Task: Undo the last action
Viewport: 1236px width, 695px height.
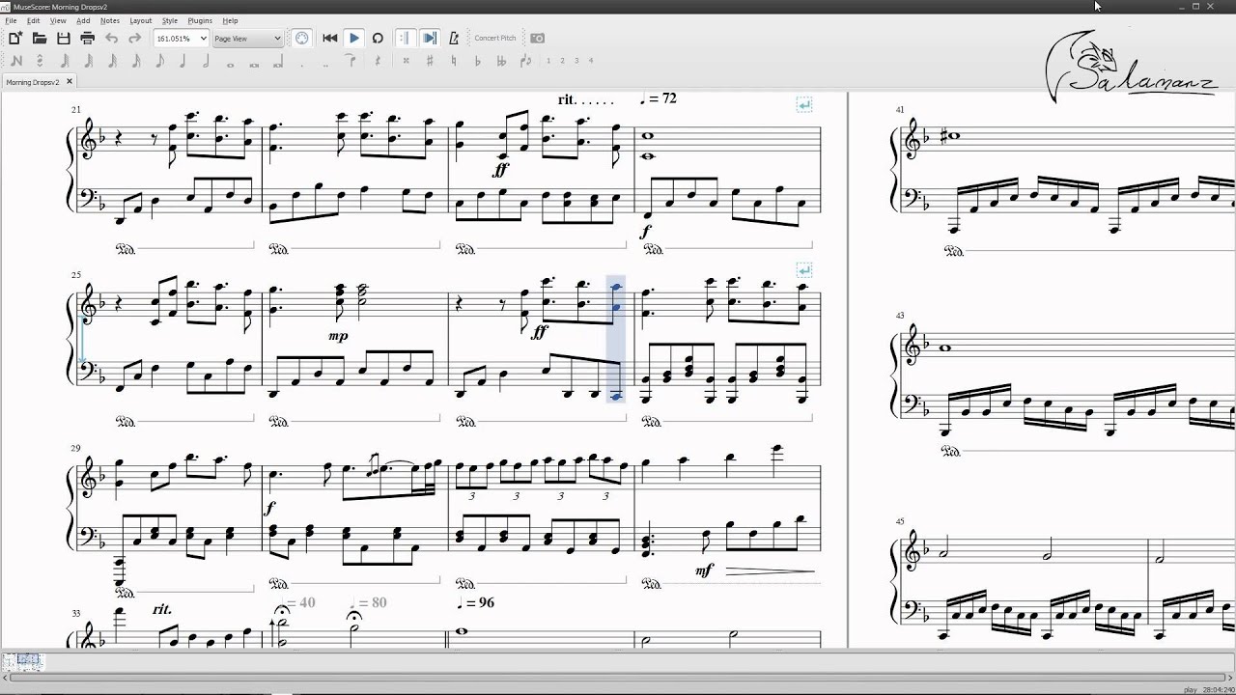Action: click(111, 39)
